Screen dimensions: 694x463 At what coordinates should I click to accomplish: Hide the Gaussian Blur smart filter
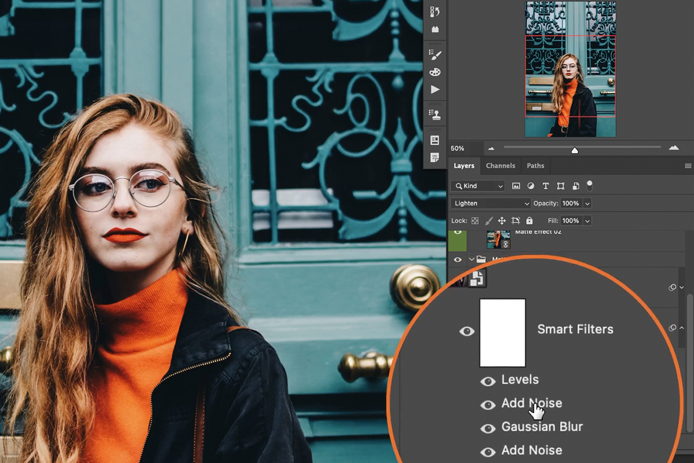click(x=488, y=427)
